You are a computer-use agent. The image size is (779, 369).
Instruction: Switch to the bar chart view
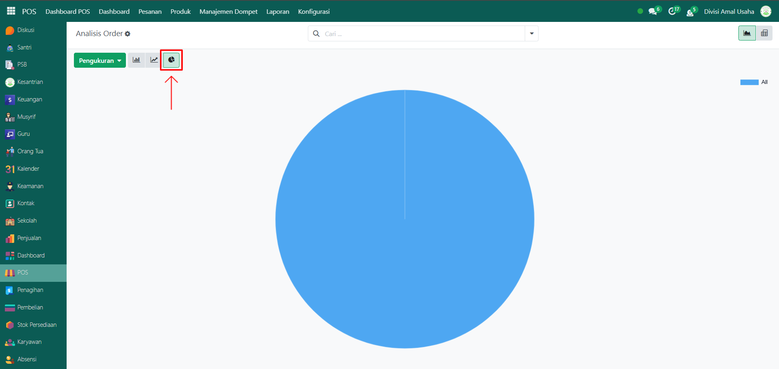(x=136, y=60)
